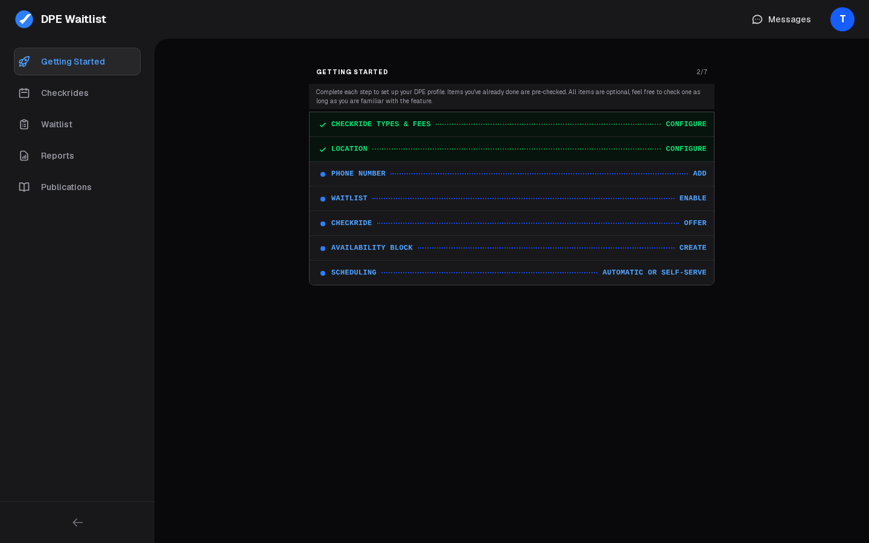
Task: Check the Checkride step bullet
Action: point(323,224)
